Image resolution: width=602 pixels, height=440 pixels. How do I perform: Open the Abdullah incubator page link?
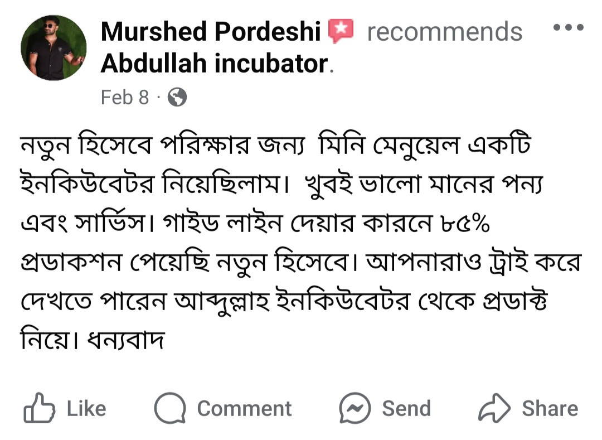click(214, 64)
